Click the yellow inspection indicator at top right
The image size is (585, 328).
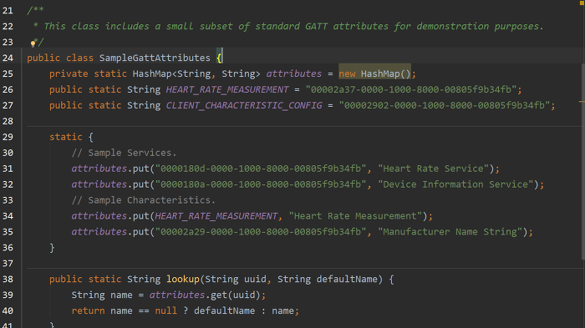tap(582, 3)
